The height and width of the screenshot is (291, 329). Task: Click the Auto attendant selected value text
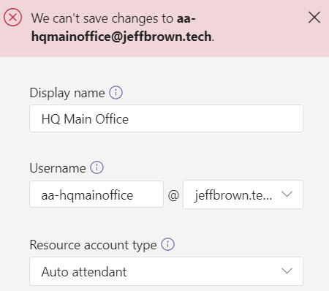[x=84, y=272]
